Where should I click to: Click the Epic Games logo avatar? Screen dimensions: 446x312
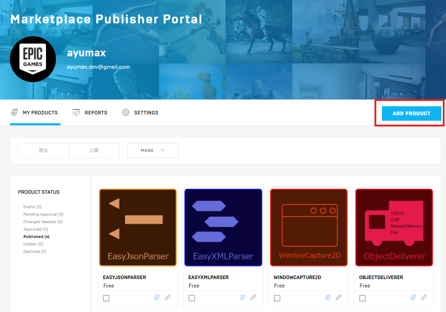[33, 59]
